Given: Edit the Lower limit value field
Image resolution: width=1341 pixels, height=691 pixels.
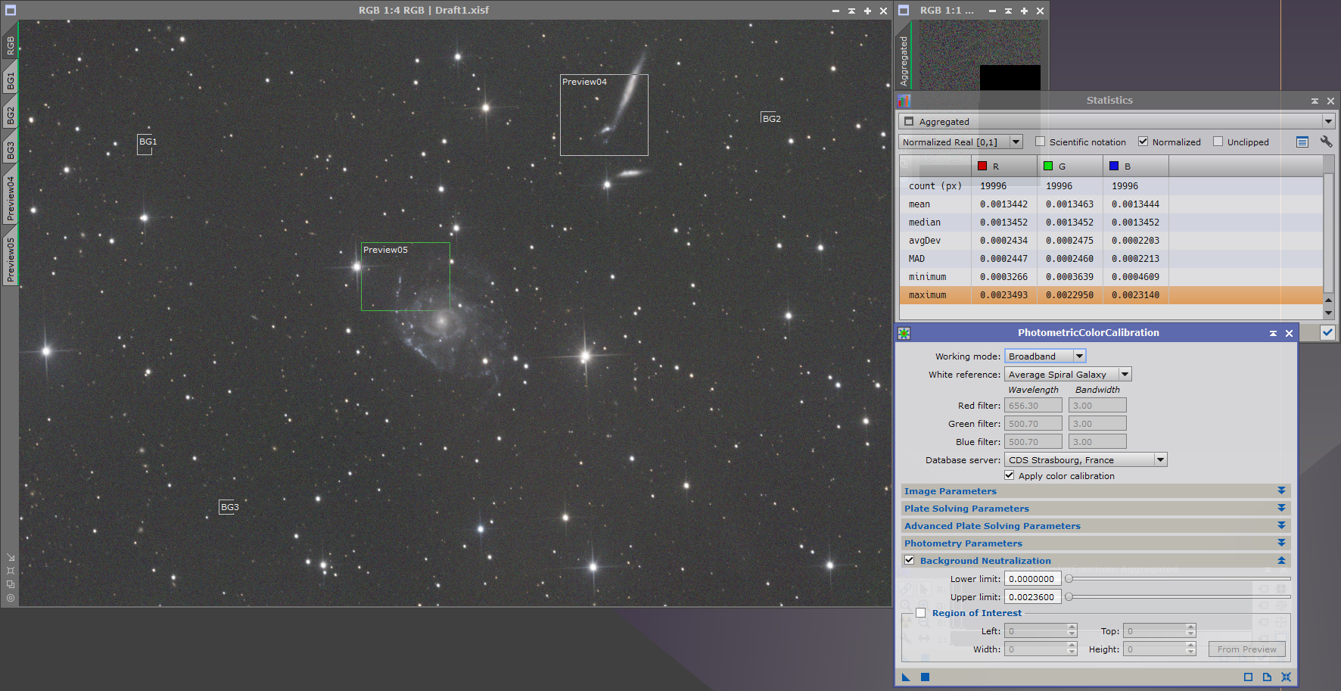Looking at the screenshot, I should (1032, 578).
